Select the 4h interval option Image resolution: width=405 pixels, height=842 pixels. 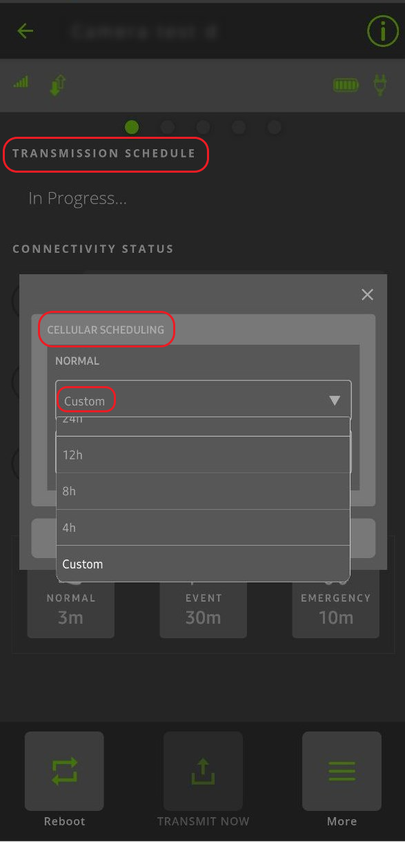[x=203, y=528]
